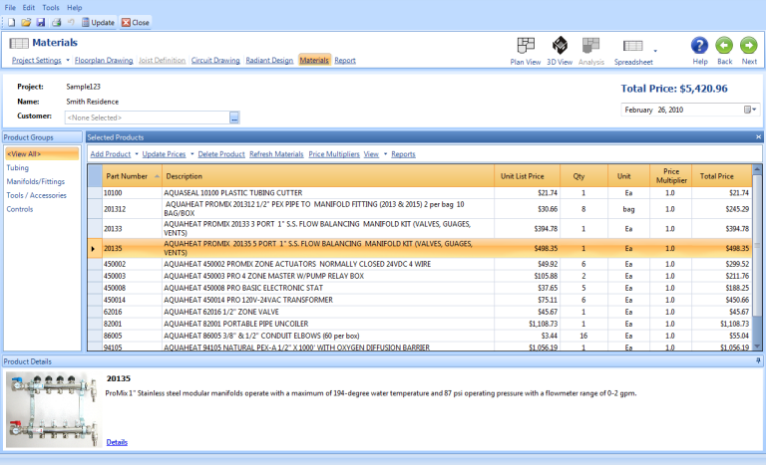The height and width of the screenshot is (465, 766).
Task: Sort by Part Number column header
Action: pyautogui.click(x=132, y=176)
